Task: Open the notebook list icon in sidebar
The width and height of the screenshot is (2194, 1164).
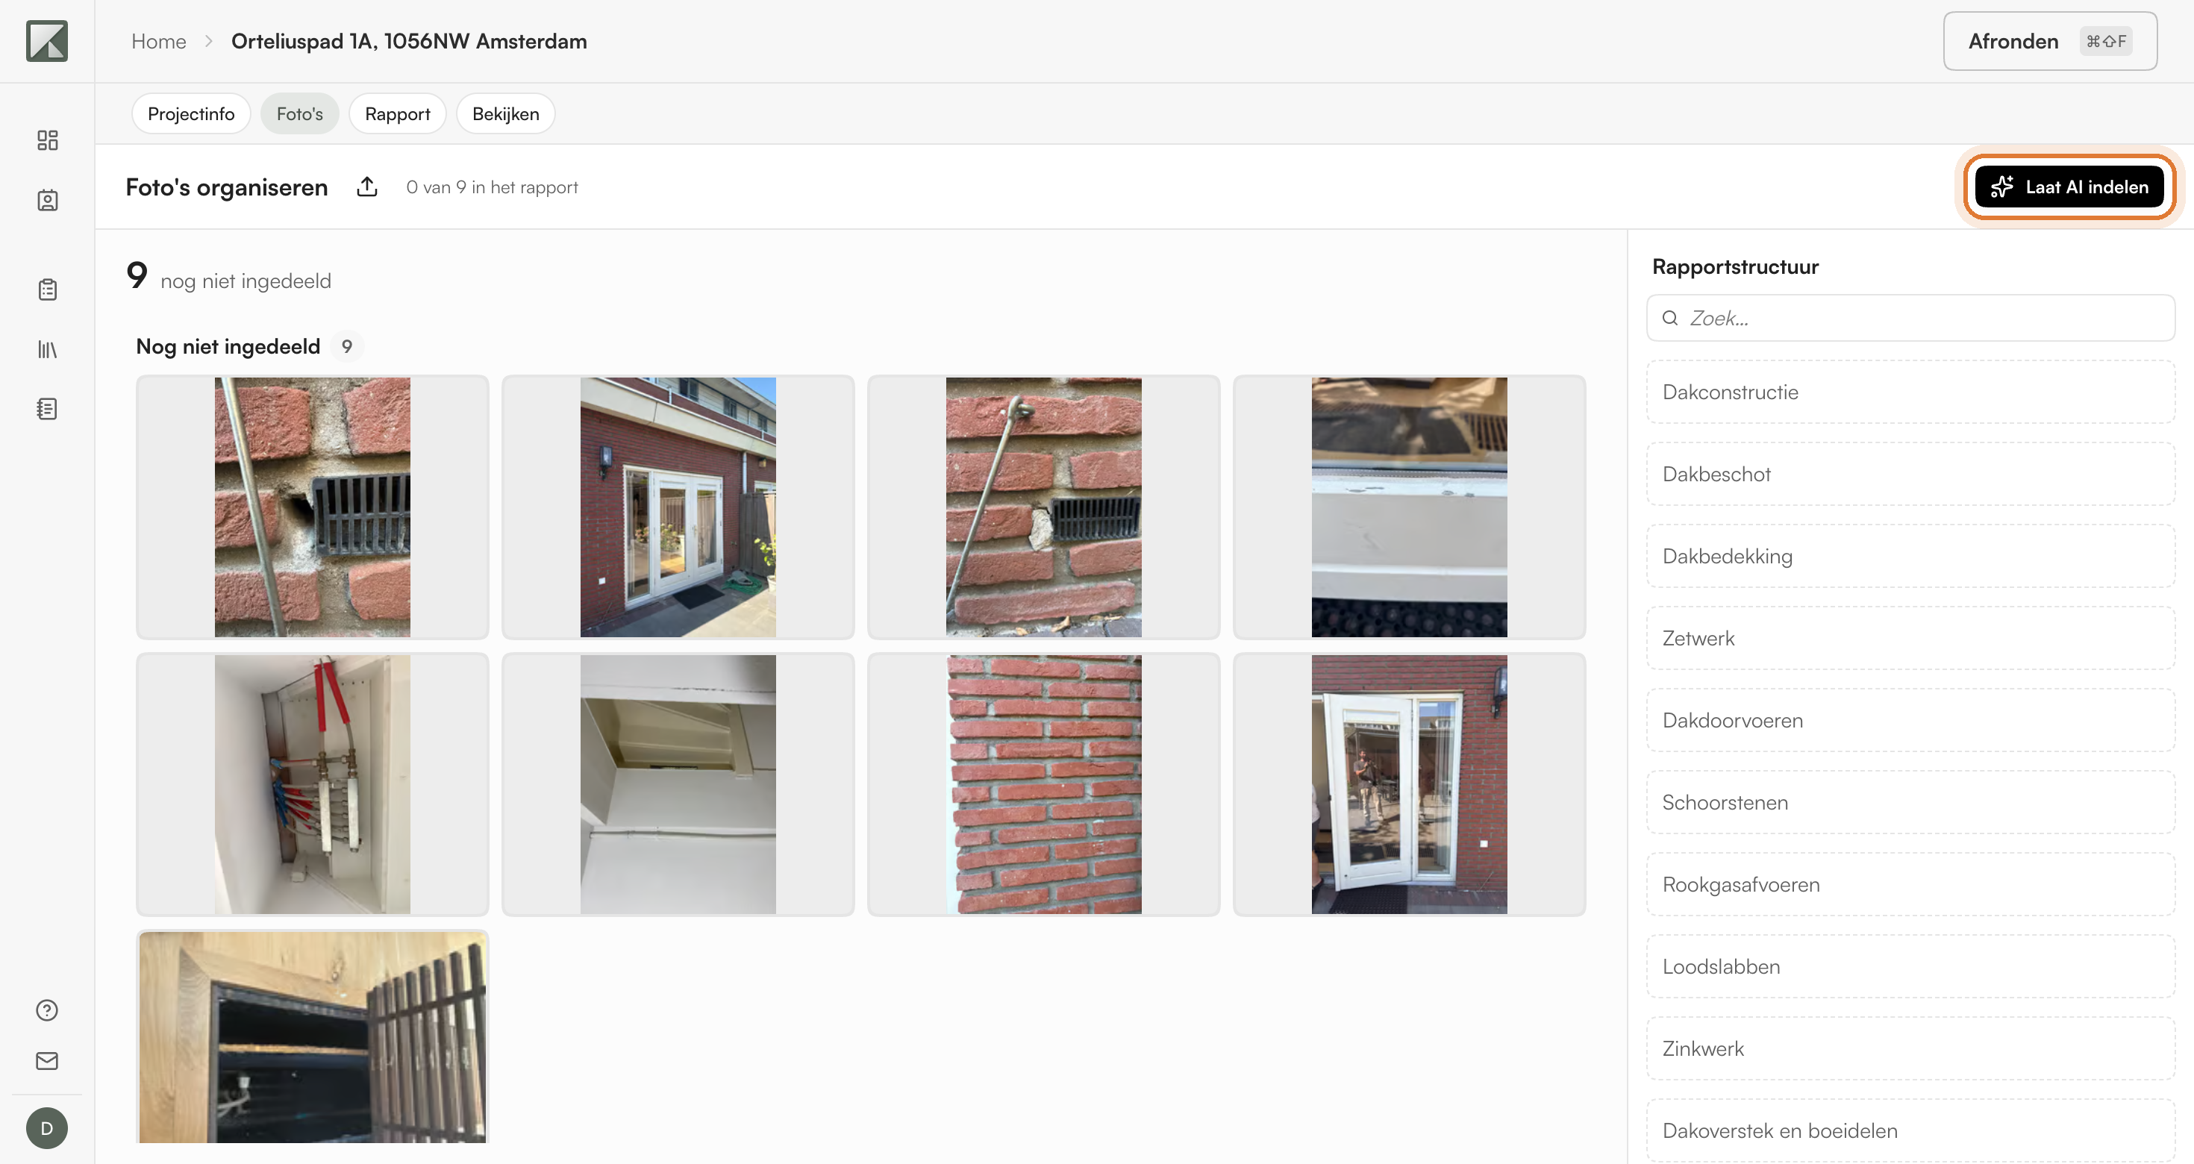Action: (47, 409)
